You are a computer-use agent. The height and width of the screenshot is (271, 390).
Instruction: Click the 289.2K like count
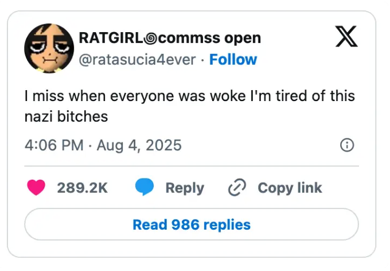click(x=82, y=188)
